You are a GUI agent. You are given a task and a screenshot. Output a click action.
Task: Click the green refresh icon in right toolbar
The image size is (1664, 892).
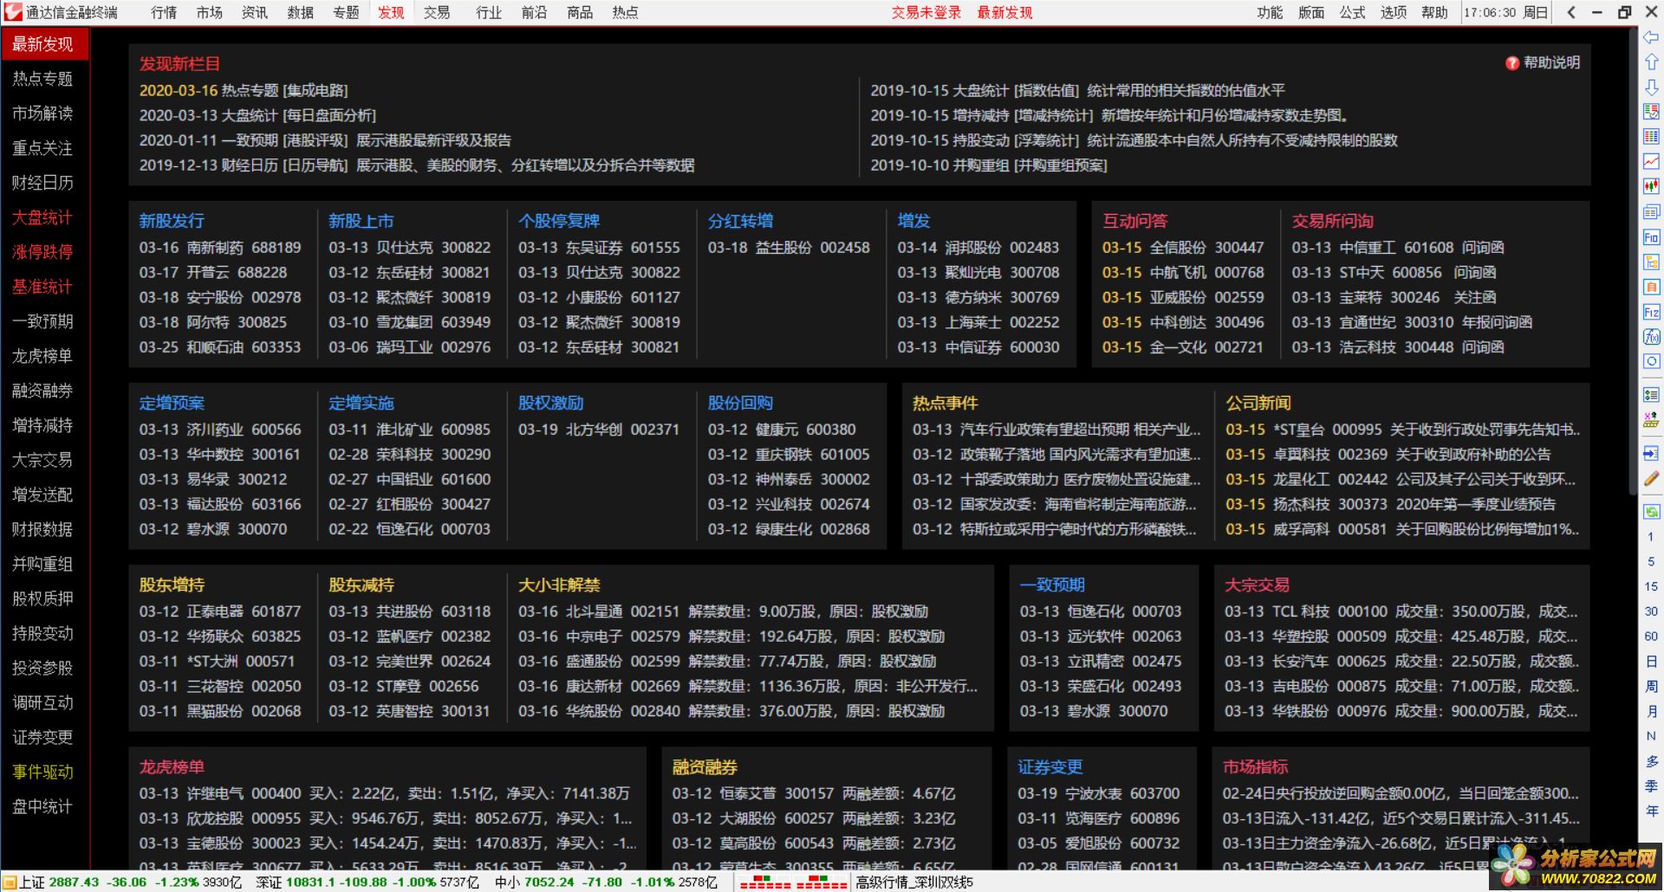click(1651, 512)
